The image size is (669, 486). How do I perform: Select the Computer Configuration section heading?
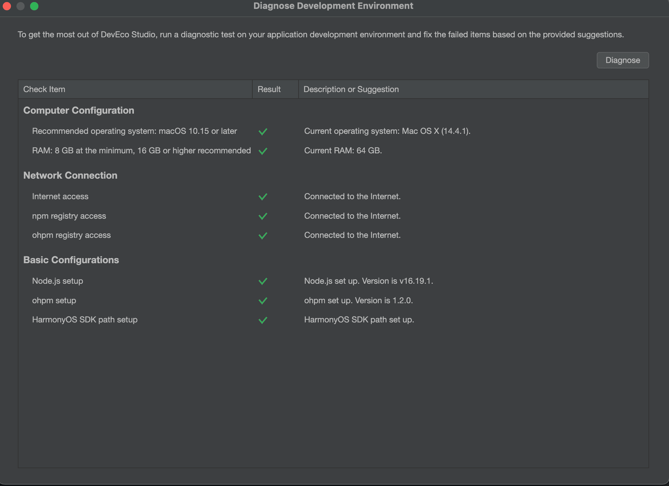pyautogui.click(x=79, y=110)
